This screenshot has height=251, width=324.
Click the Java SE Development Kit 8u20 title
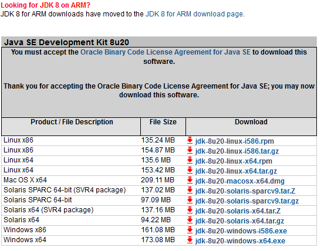pos(66,42)
